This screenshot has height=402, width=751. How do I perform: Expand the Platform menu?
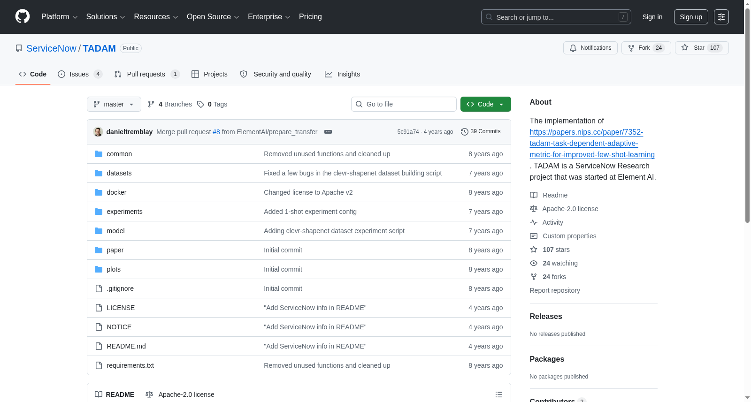(x=59, y=17)
